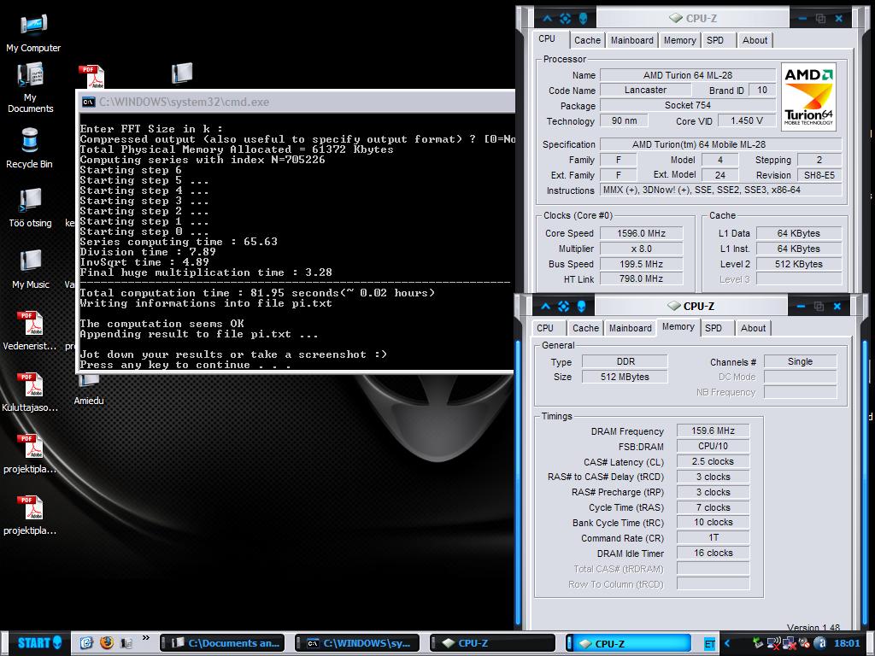Select the 'Socket 754' Package value
The image size is (875, 656).
pyautogui.click(x=688, y=105)
